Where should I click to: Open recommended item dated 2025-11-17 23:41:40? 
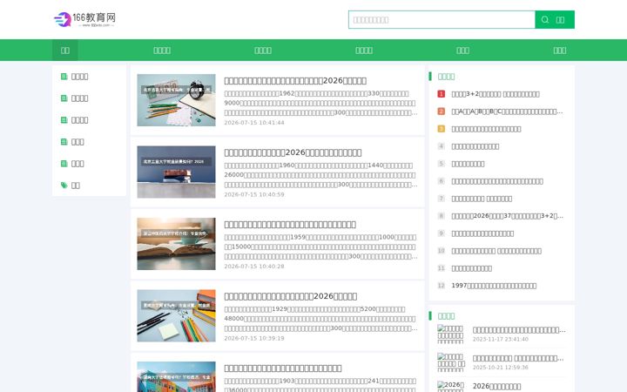click(519, 330)
